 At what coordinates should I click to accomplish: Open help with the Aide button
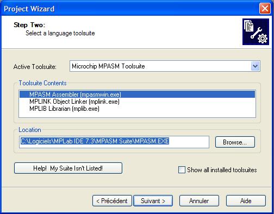[246, 201]
